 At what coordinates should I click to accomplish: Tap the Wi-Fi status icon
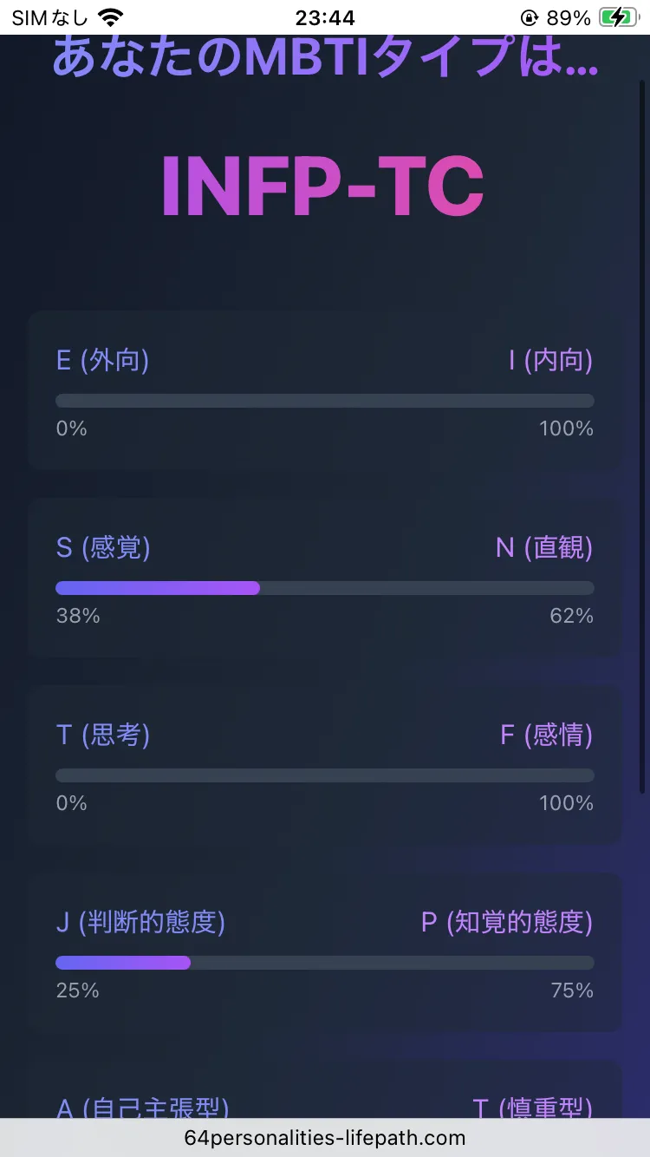point(110,17)
